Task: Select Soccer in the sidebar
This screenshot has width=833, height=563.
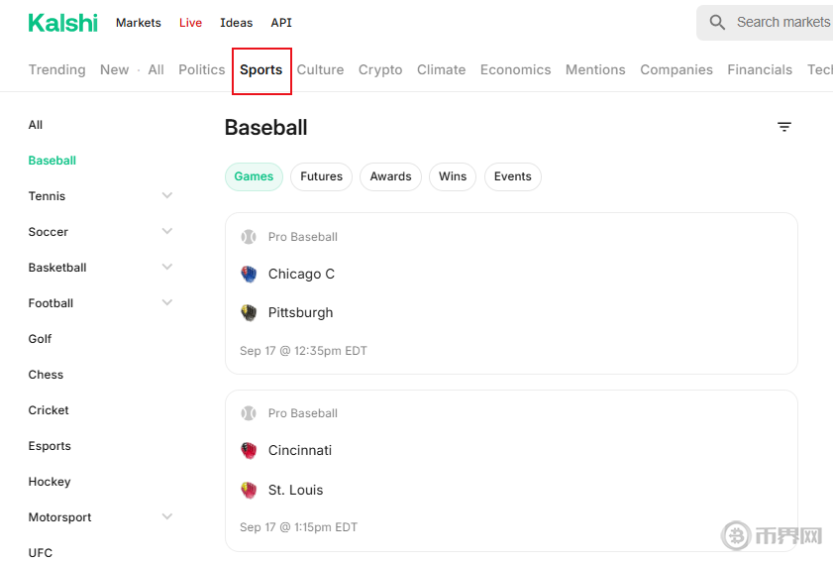Action: (x=48, y=232)
